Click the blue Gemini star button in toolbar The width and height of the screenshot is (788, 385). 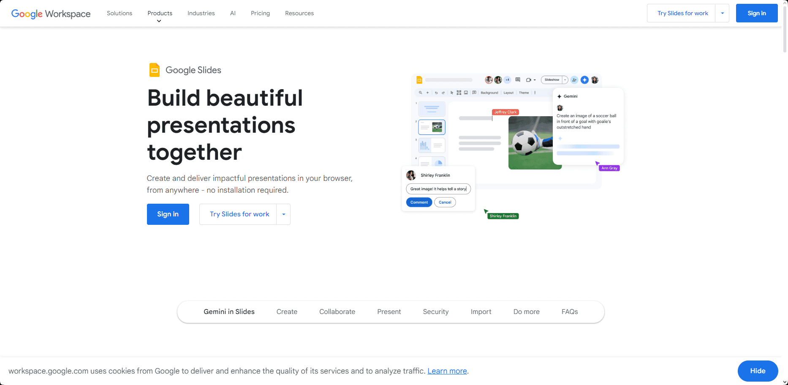[584, 80]
